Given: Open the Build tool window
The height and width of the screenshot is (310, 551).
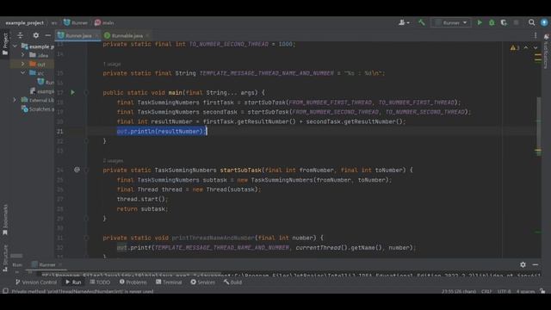Looking at the screenshot, I should (x=232, y=282).
